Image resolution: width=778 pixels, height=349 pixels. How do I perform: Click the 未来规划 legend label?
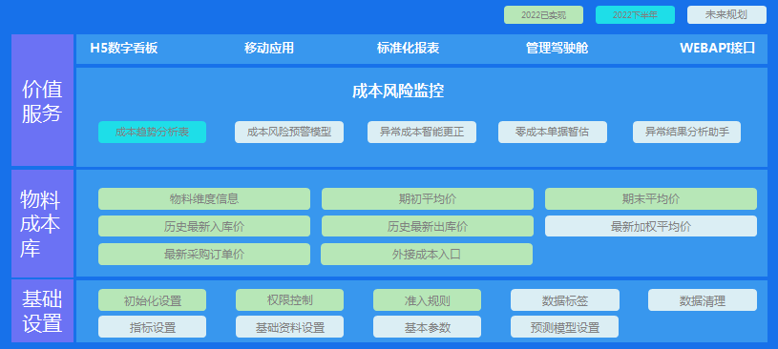point(726,15)
